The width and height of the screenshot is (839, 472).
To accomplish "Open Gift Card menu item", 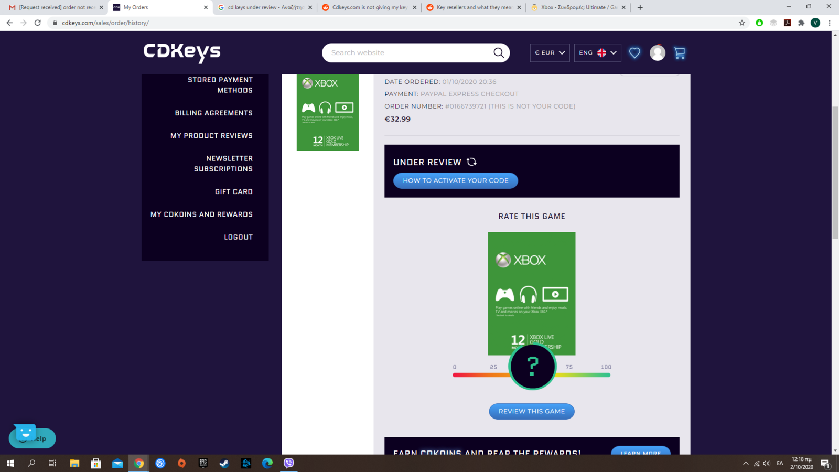I will [234, 191].
